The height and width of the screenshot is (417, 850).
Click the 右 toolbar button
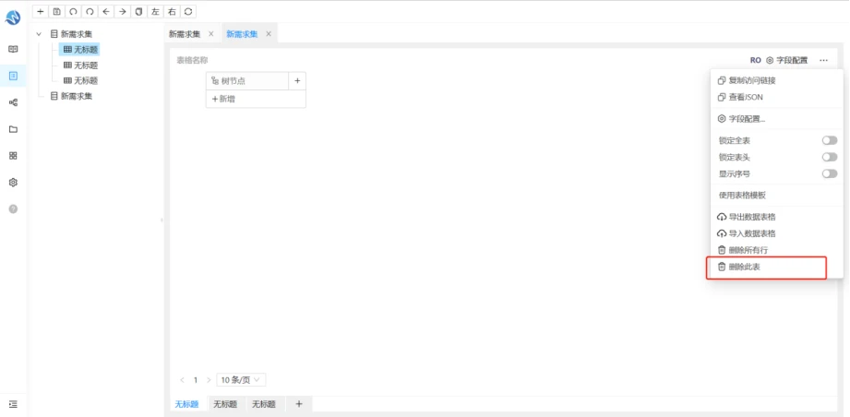pos(172,11)
